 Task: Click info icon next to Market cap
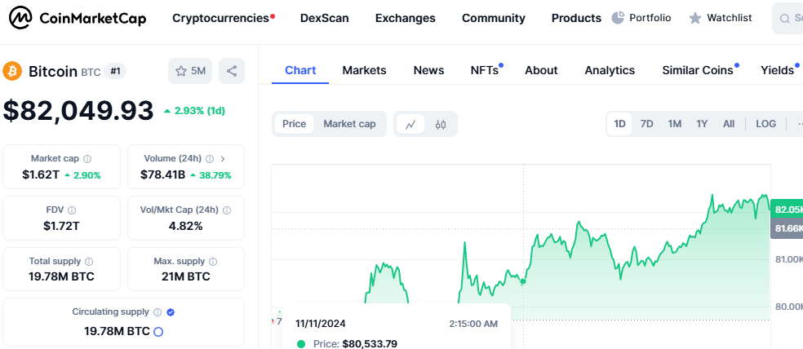pyautogui.click(x=87, y=159)
